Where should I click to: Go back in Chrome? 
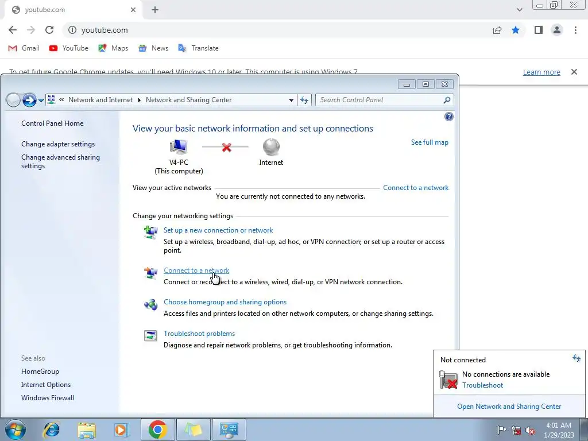(13, 30)
